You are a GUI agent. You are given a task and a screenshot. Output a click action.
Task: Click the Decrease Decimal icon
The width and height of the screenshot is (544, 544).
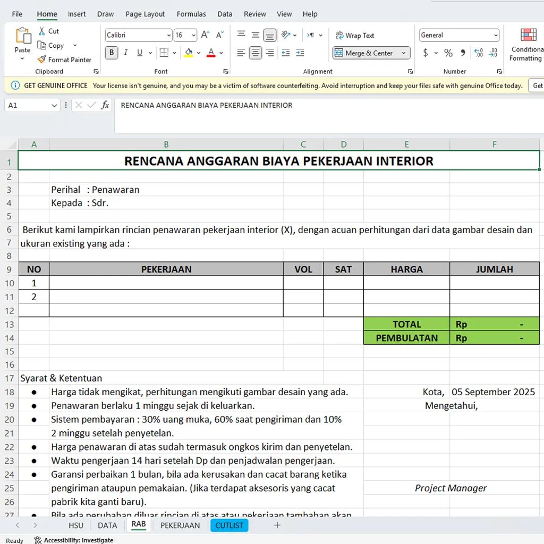[x=493, y=53]
